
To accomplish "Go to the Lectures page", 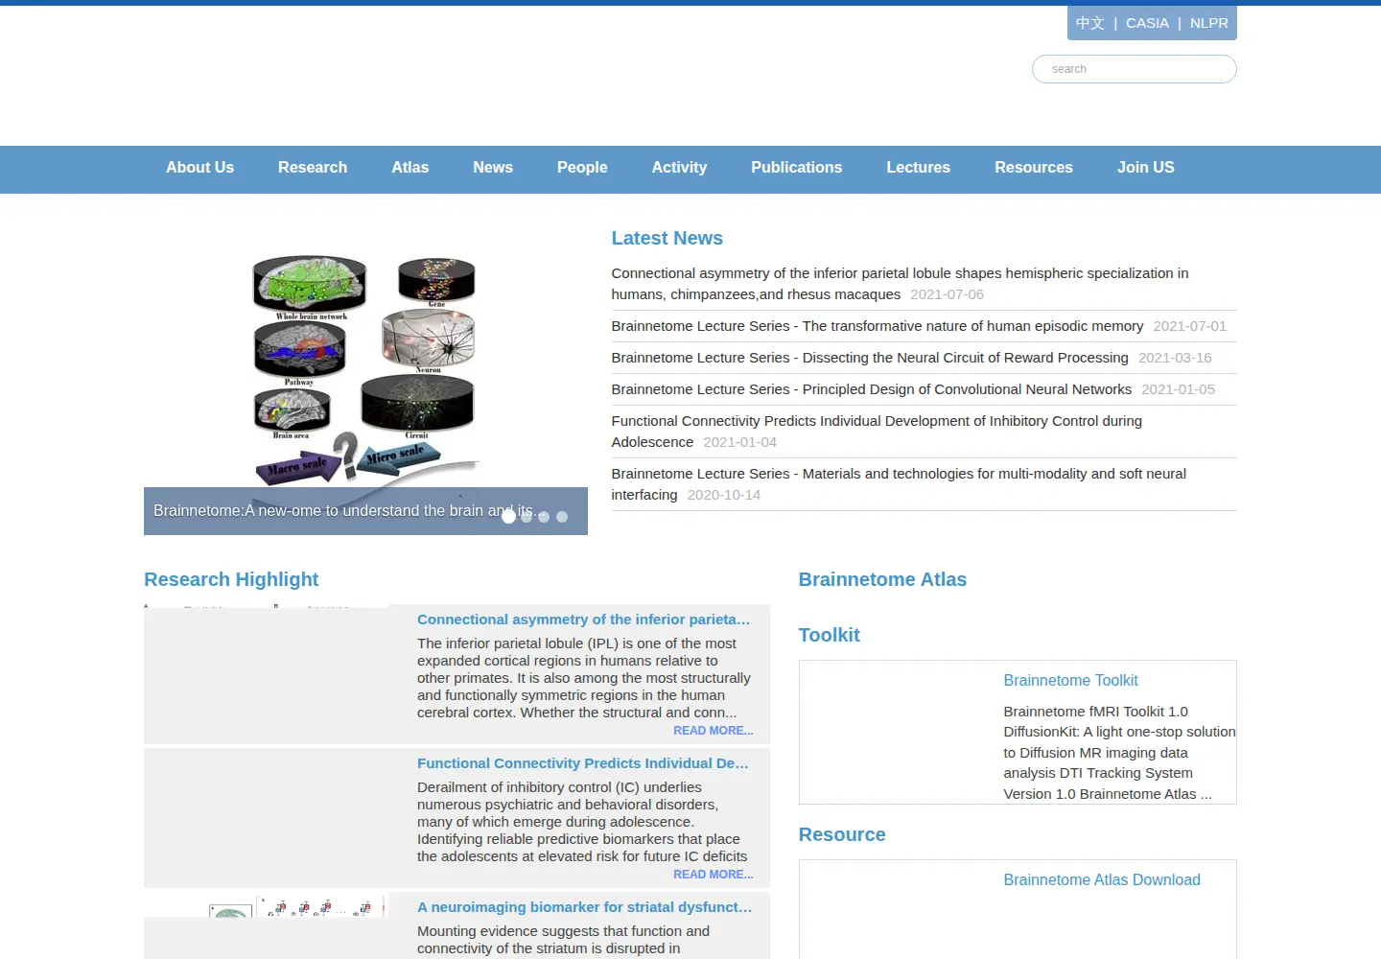I will click(x=918, y=167).
